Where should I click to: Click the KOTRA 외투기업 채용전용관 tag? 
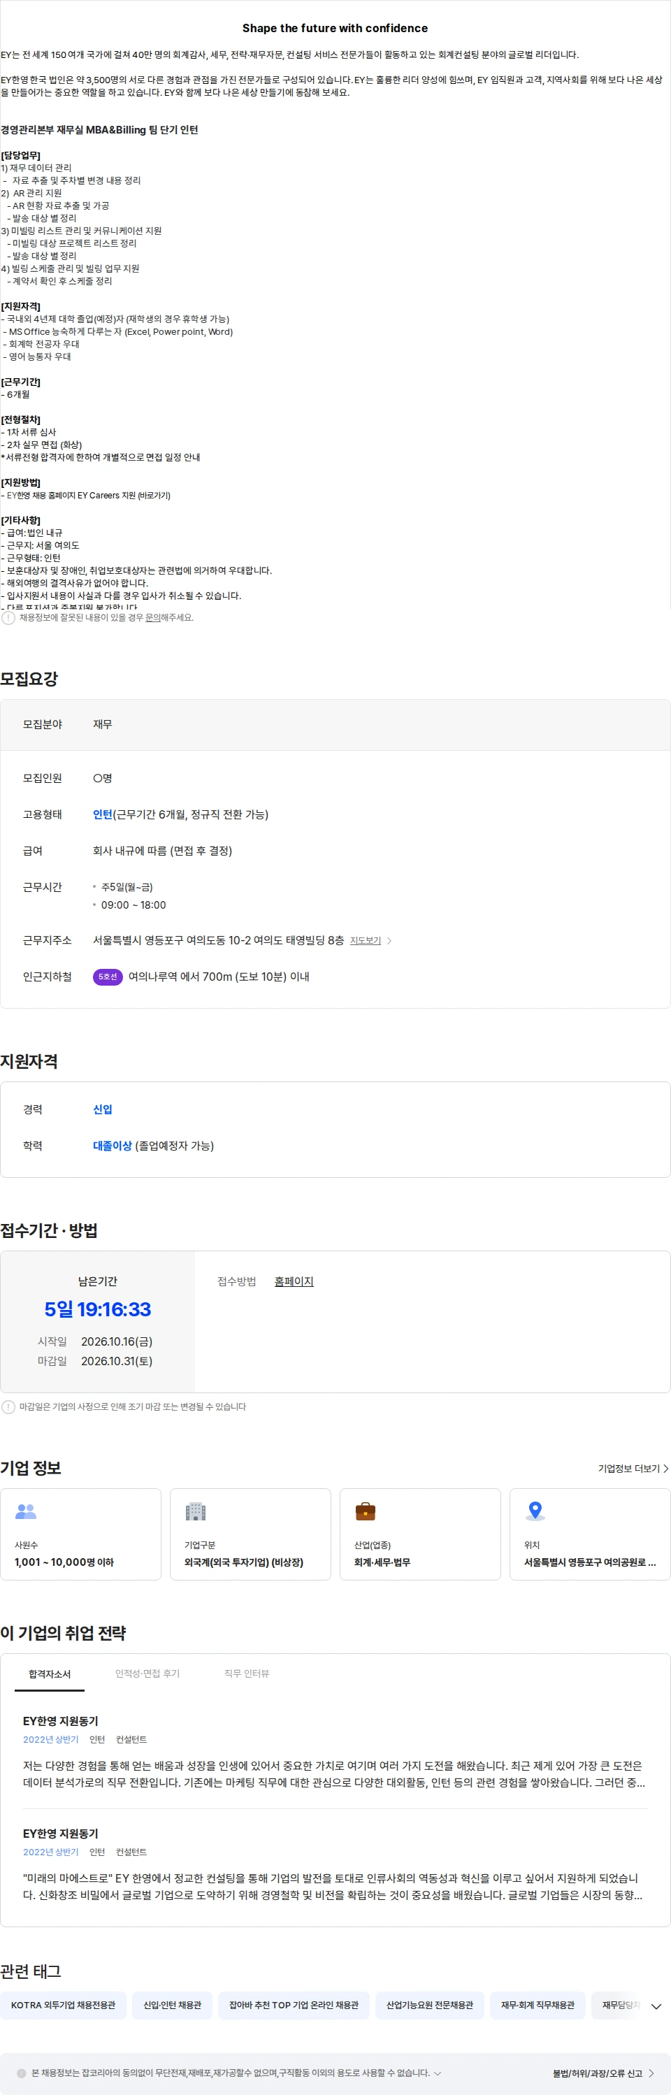(x=64, y=2006)
